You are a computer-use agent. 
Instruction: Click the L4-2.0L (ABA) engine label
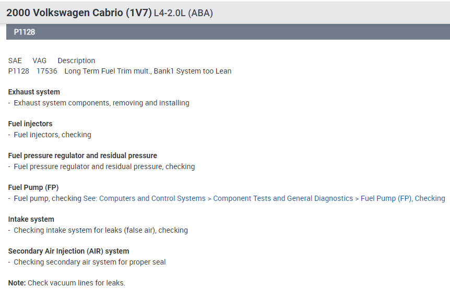coord(183,14)
